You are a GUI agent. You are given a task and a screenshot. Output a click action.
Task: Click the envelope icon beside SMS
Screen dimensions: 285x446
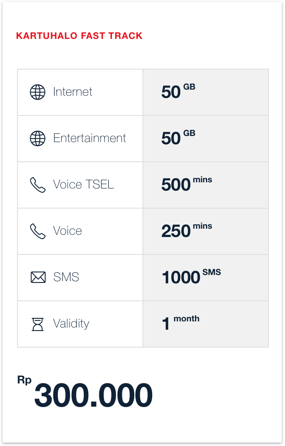38,277
